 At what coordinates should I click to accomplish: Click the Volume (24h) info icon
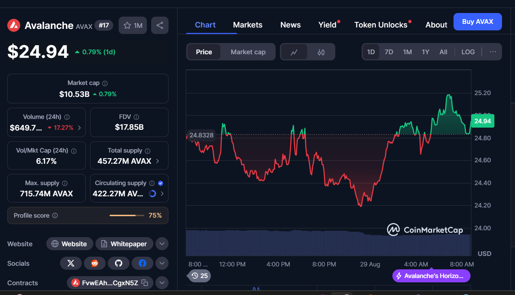tap(67, 117)
